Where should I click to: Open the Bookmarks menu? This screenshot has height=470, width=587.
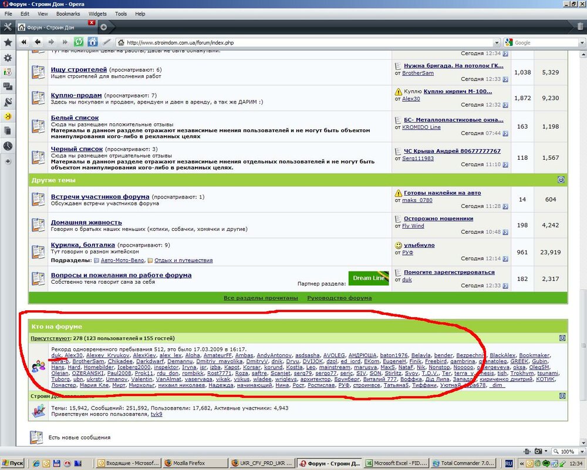tap(68, 14)
